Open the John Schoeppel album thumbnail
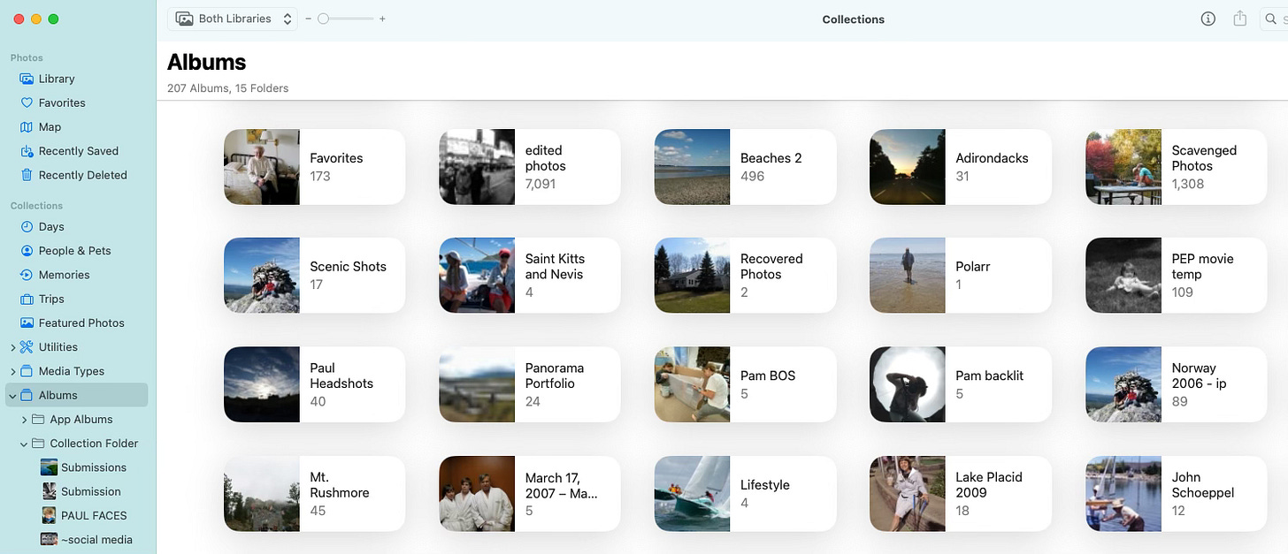The height and width of the screenshot is (554, 1288). (x=1123, y=494)
